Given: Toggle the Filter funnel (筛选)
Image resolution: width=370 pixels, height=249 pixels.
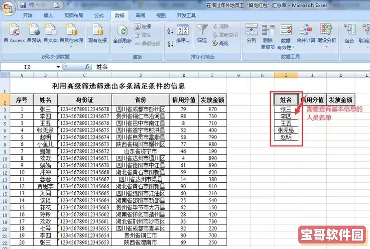Looking at the screenshot, I should pyautogui.click(x=202, y=33).
